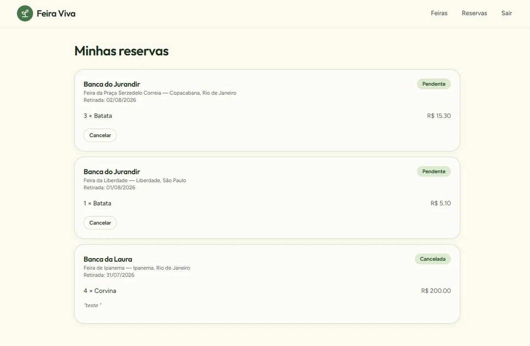Click the Feira Viva sprout logo icon
This screenshot has width=530, height=346.
(x=25, y=14)
